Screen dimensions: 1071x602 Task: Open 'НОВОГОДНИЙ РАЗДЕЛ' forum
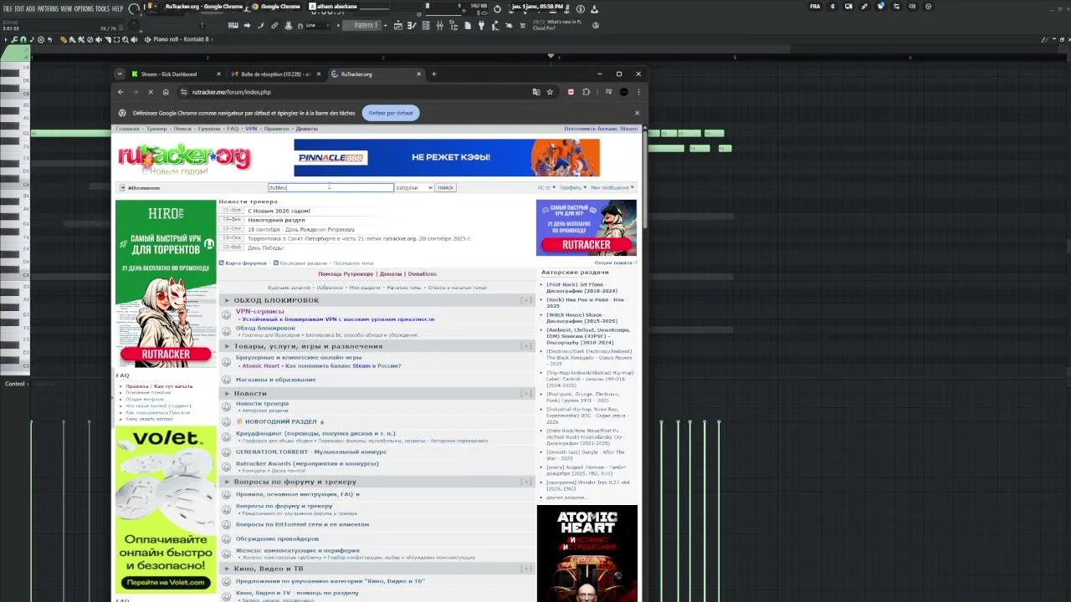click(280, 422)
